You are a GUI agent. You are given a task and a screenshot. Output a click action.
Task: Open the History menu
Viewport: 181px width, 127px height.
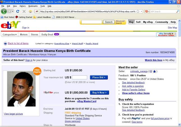[23, 6]
